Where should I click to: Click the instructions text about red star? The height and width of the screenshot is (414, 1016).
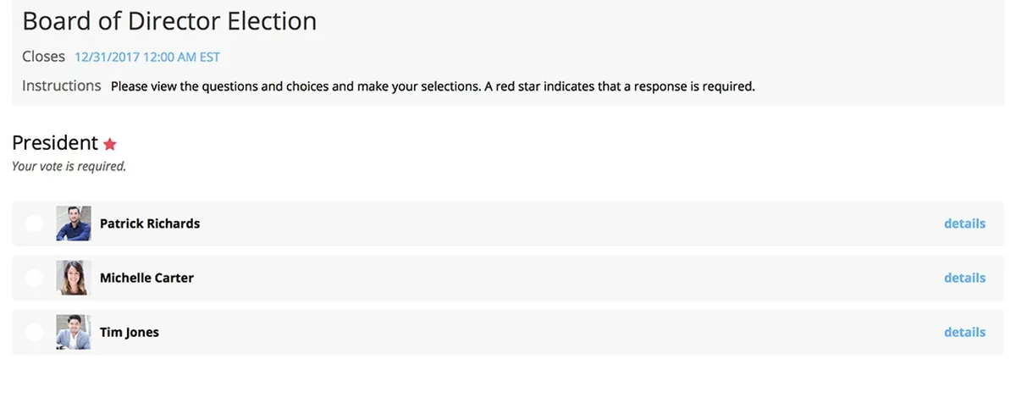433,86
